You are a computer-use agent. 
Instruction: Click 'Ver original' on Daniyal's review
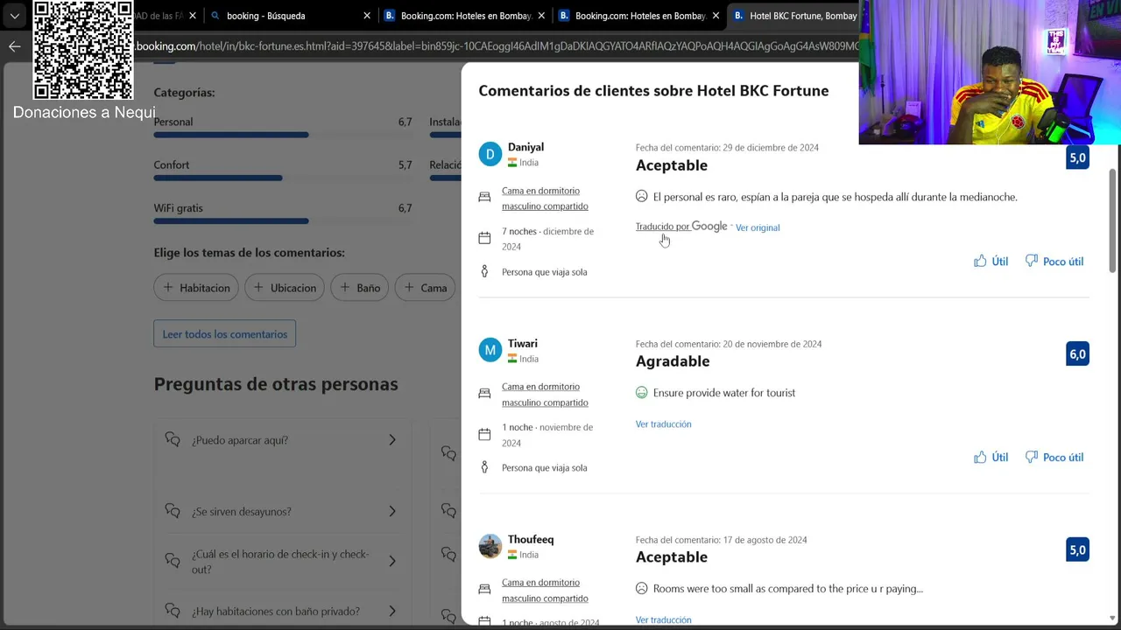point(758,227)
